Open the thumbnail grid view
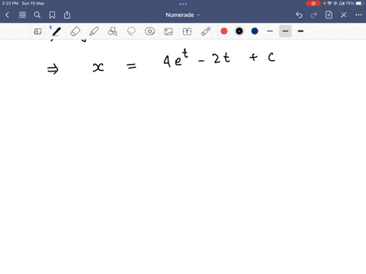Image resolution: width=366 pixels, height=274 pixels. click(22, 15)
